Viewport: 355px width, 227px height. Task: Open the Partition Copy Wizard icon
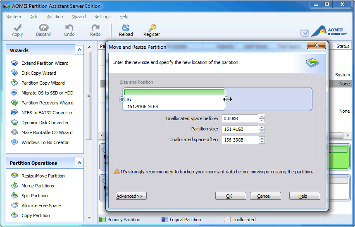point(14,83)
